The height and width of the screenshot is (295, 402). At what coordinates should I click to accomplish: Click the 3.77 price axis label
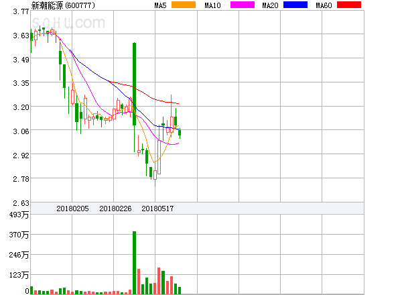click(x=21, y=11)
